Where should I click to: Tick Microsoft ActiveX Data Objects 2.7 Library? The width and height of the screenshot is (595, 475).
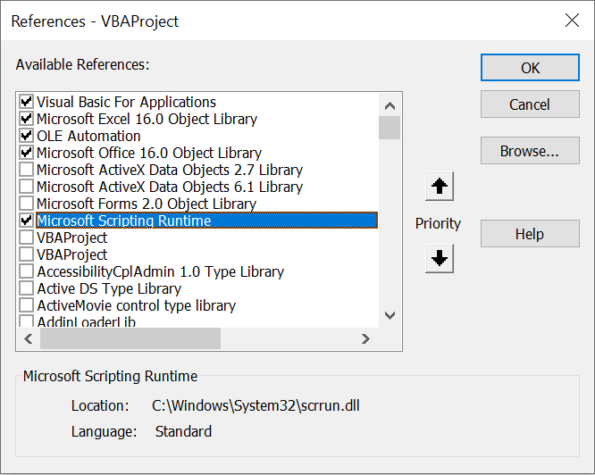click(26, 170)
